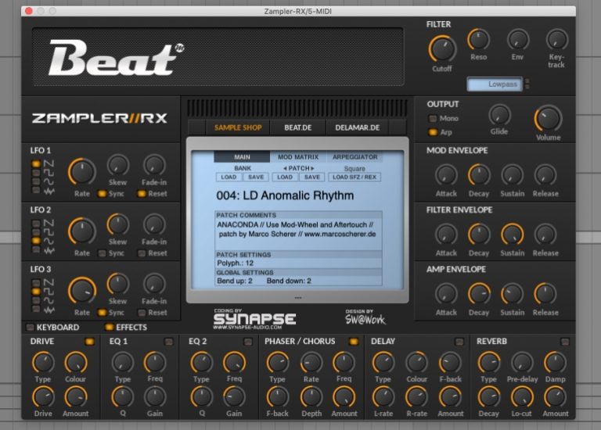This screenshot has height=430, width=601.
Task: Switch to the Mod Matrix tab
Action: (297, 157)
